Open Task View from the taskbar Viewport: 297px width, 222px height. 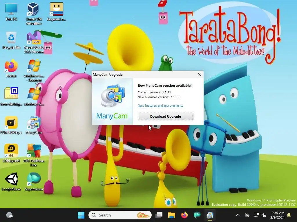(x=159, y=215)
